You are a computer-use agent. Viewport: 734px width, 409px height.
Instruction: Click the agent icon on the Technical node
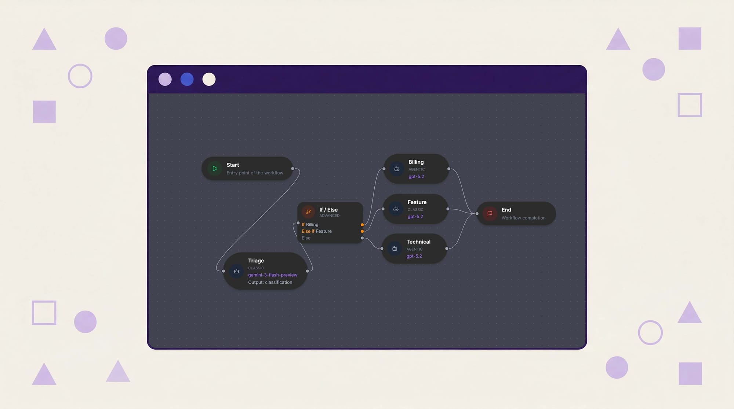point(395,248)
